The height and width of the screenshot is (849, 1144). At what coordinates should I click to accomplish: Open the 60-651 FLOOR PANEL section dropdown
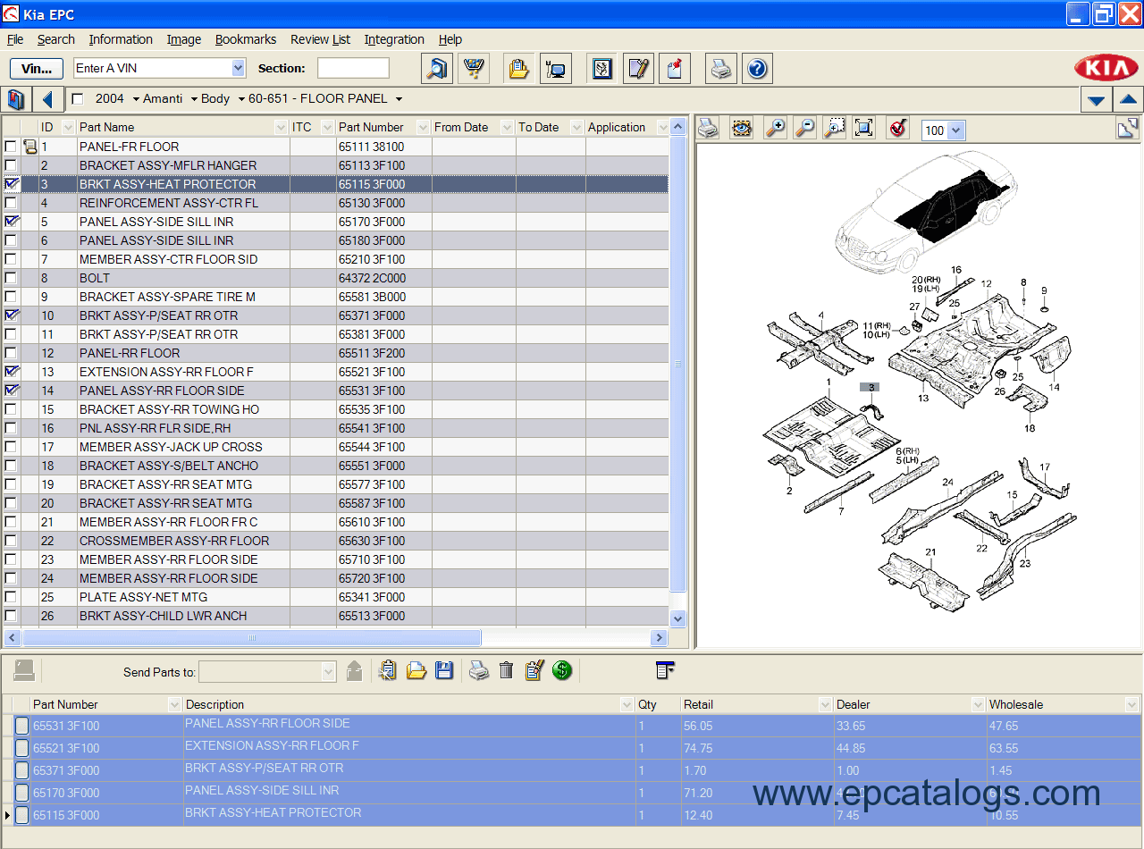point(399,99)
